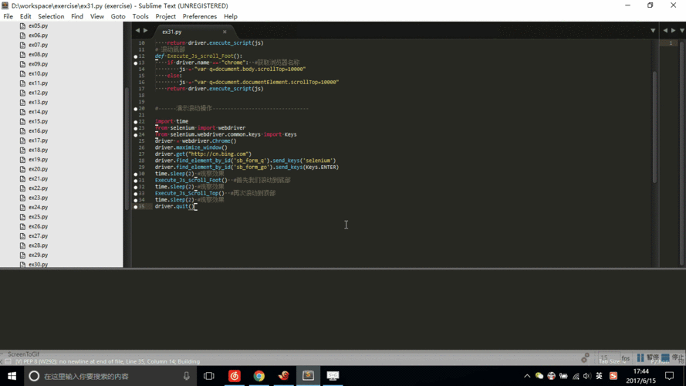Image resolution: width=686 pixels, height=386 pixels.
Task: Select ex25.py in the file list
Action: (x=38, y=217)
